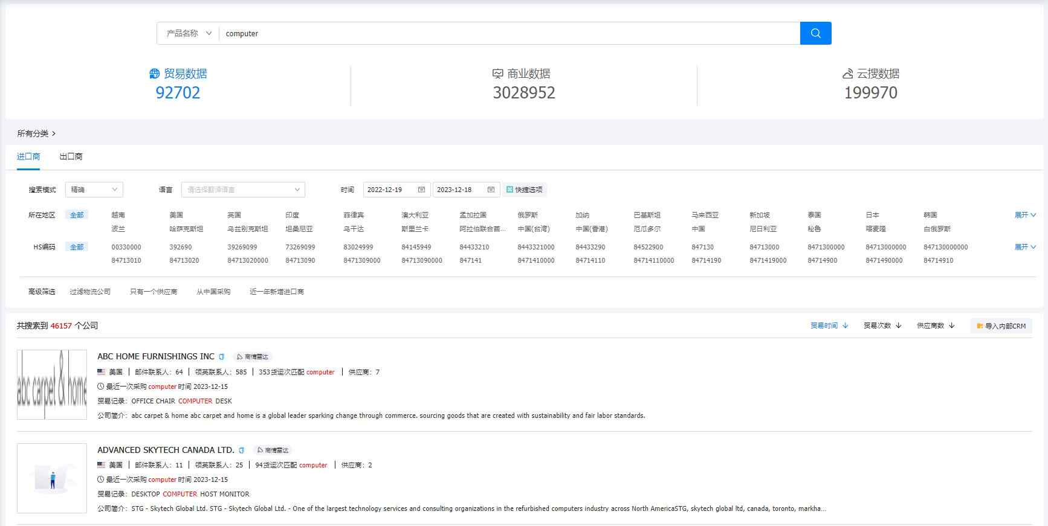The image size is (1048, 526).
Task: Click the US flag icon for ABC HOME FURNISHINGS
Action: [102, 372]
